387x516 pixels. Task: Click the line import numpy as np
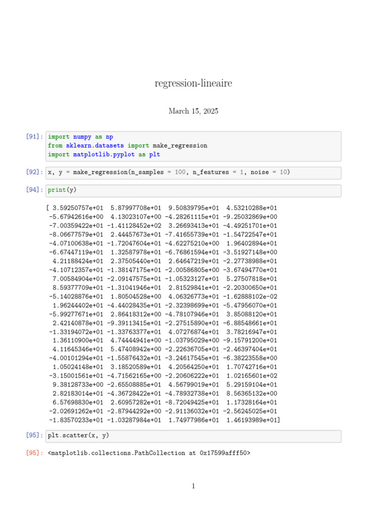pos(81,137)
